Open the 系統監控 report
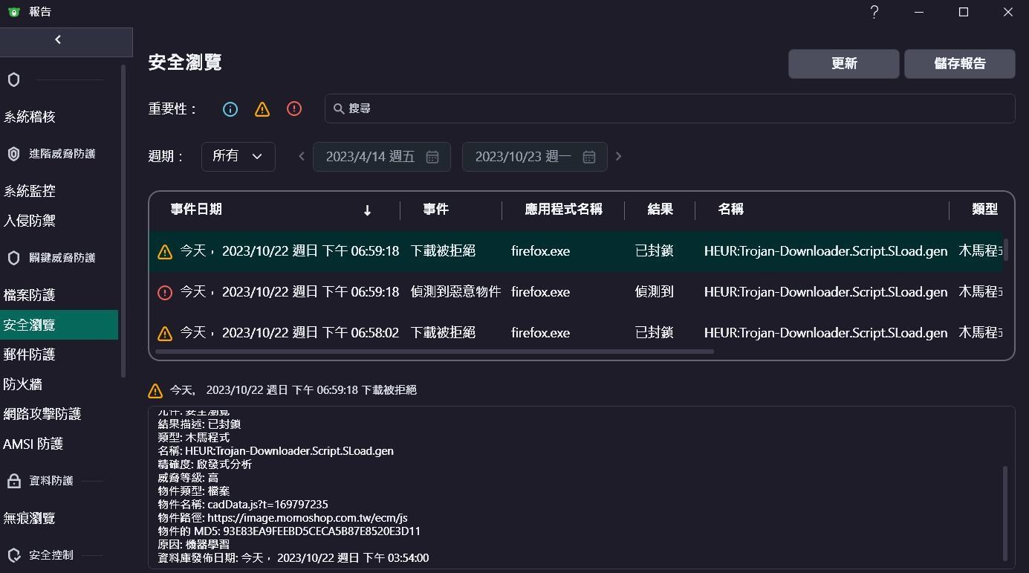This screenshot has height=573, width=1029. 59,191
